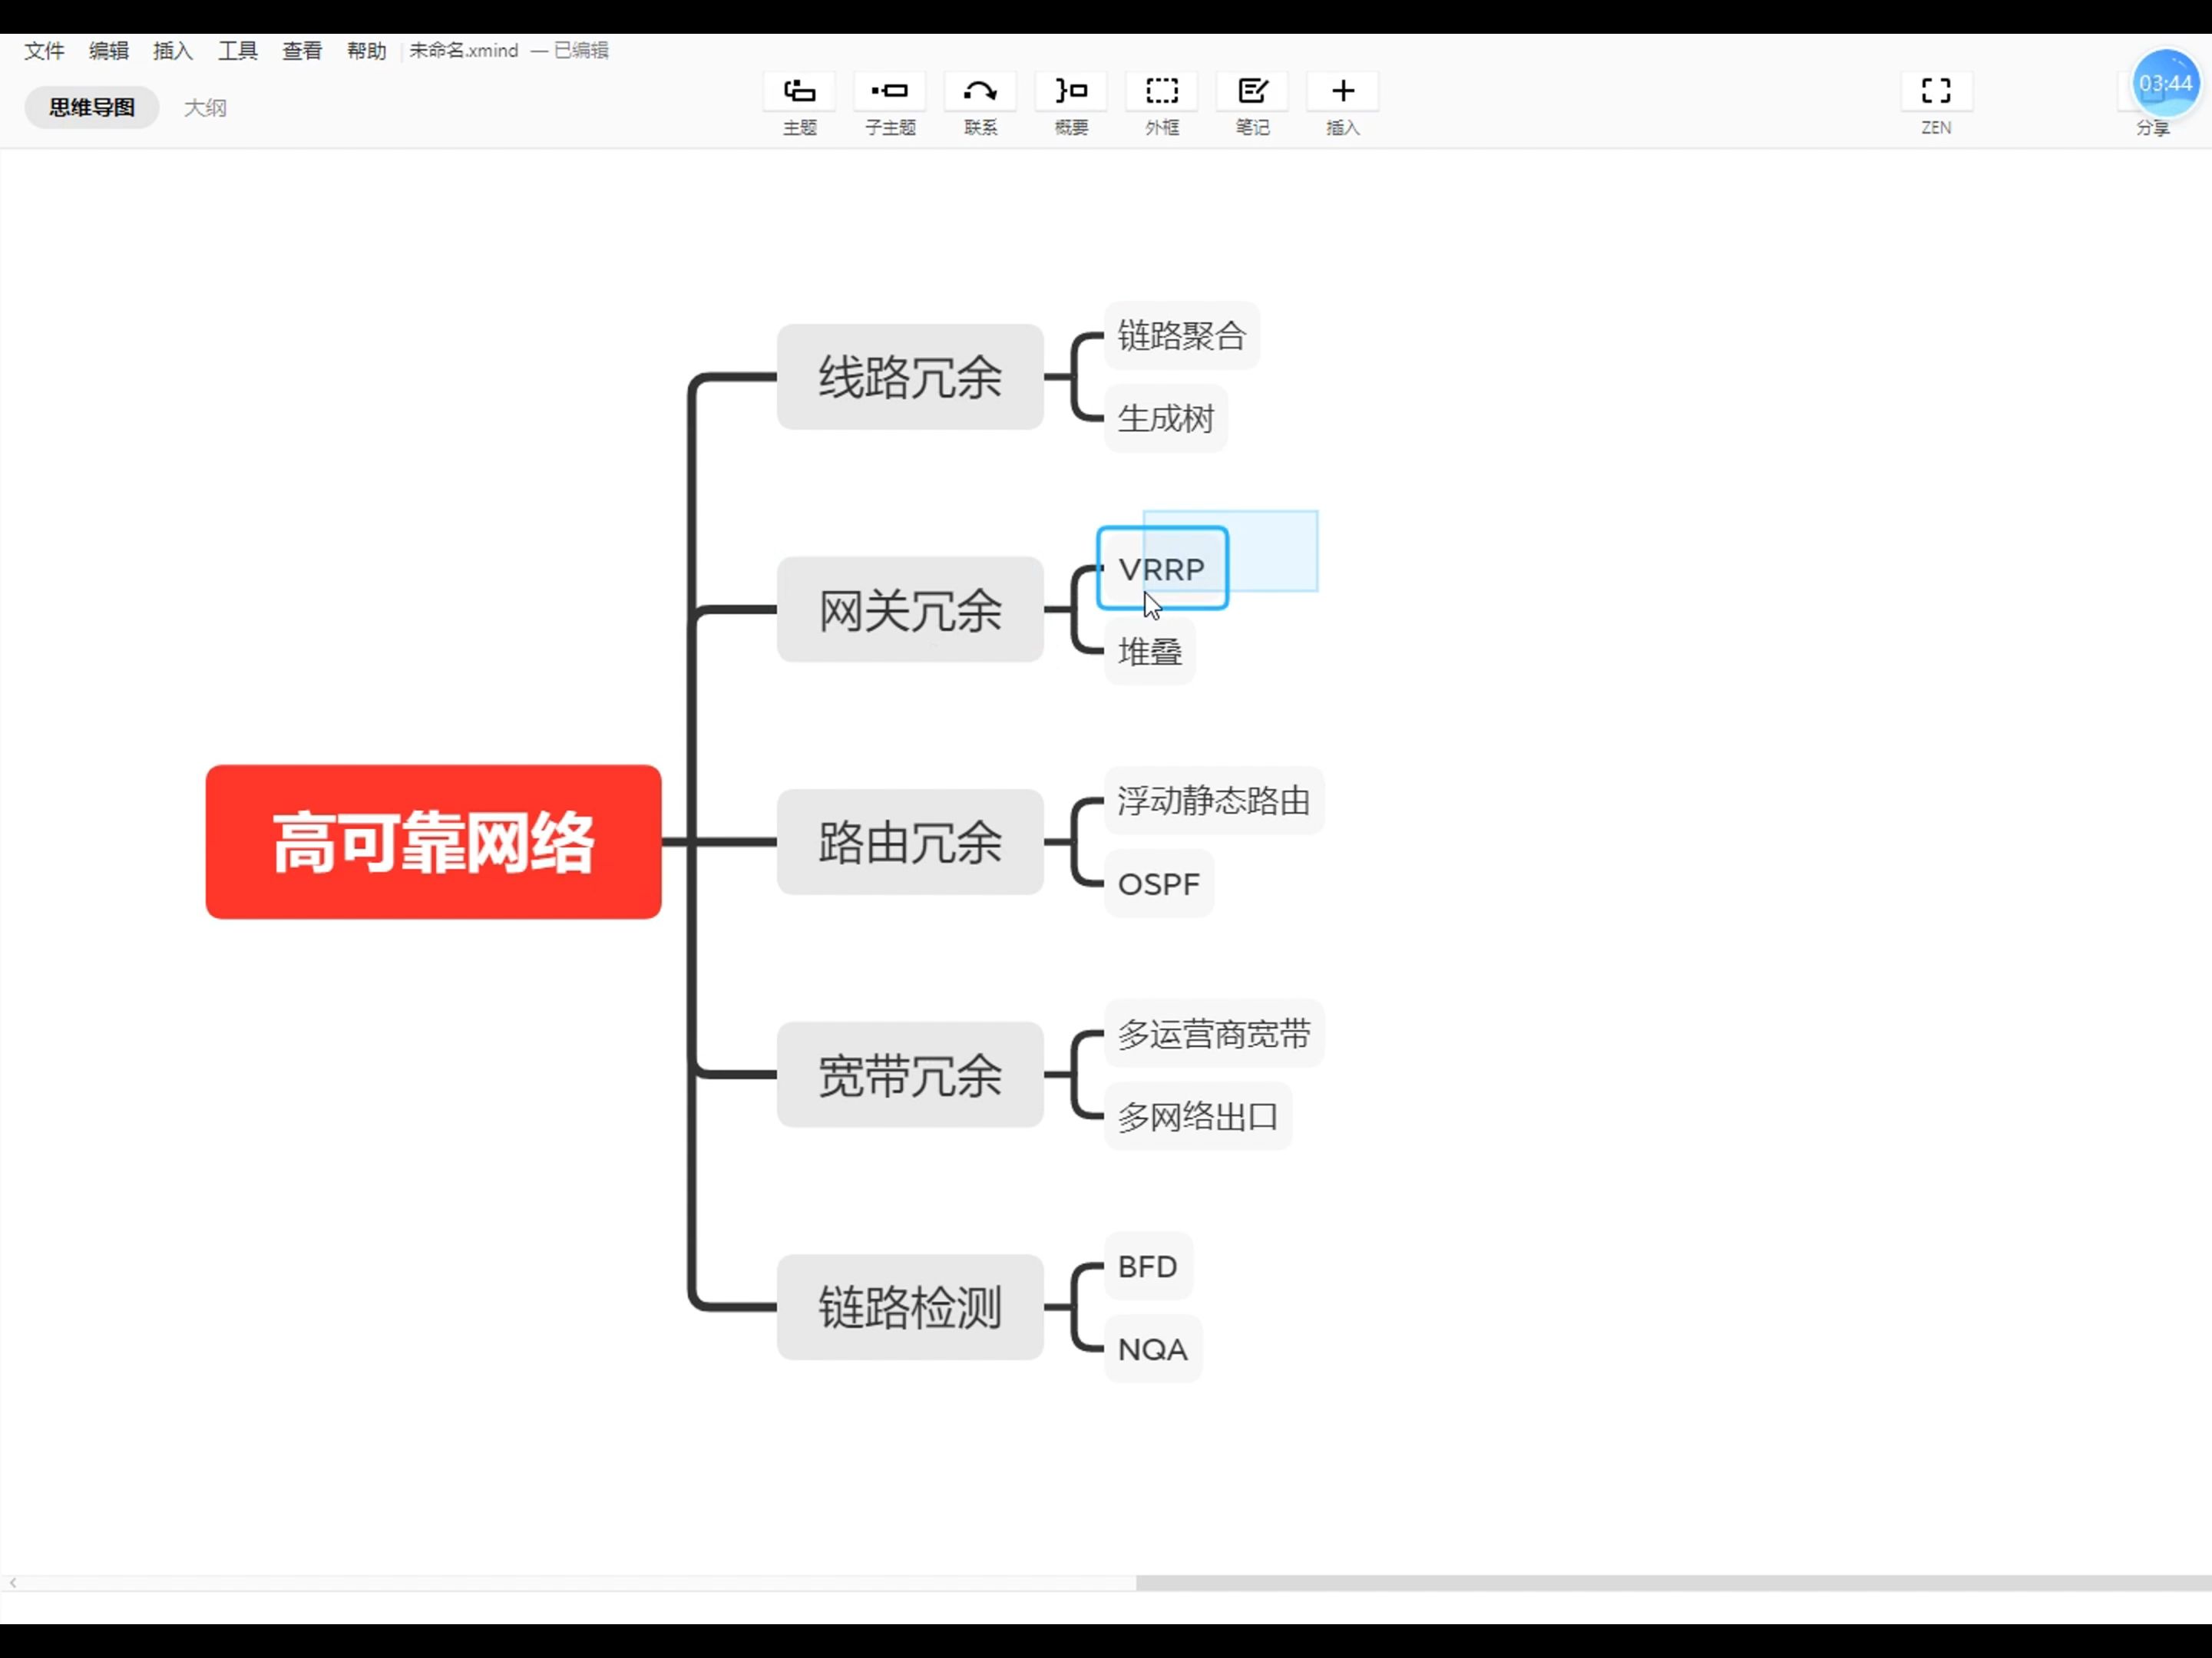Select the VRRP subtopic
Screen dimensions: 2212x1658
[x=1162, y=569]
